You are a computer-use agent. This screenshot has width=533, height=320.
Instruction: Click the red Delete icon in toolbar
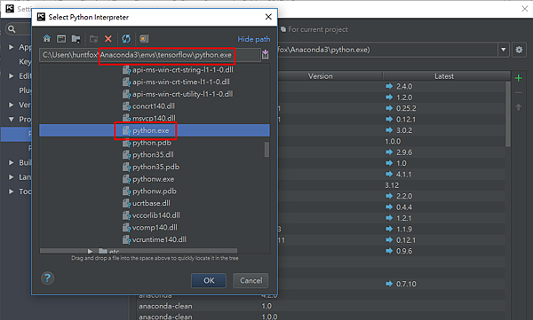(x=108, y=39)
